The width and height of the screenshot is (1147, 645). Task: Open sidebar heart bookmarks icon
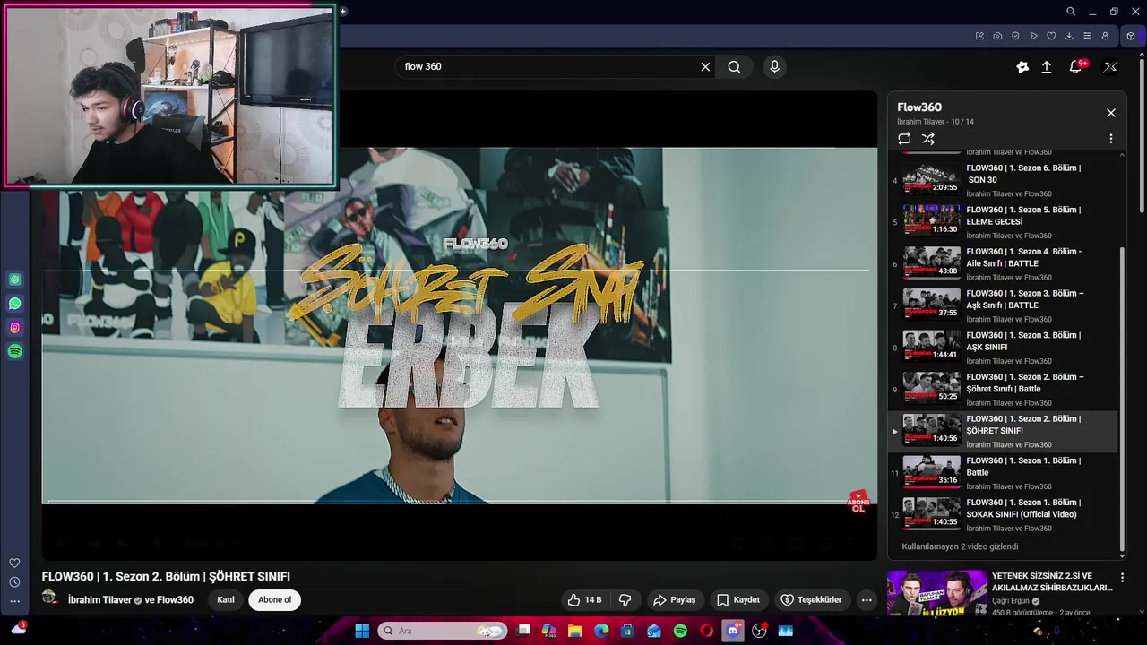tap(14, 563)
